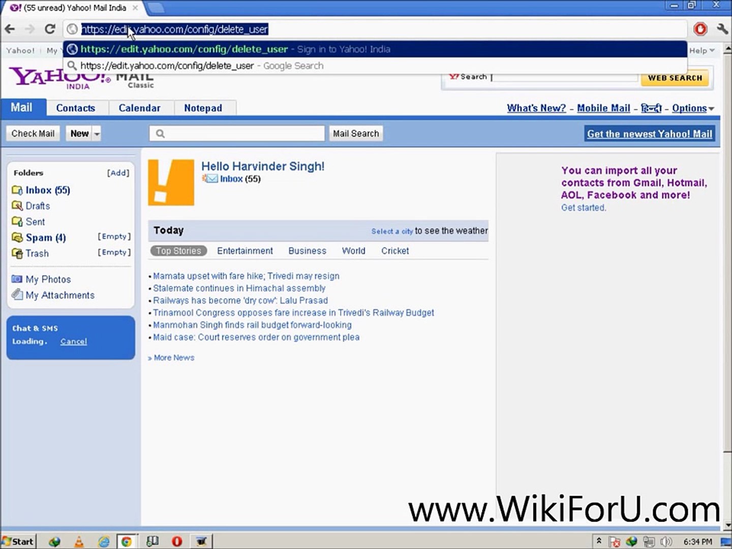Open Railways has become 'dry cow' story

[240, 300]
